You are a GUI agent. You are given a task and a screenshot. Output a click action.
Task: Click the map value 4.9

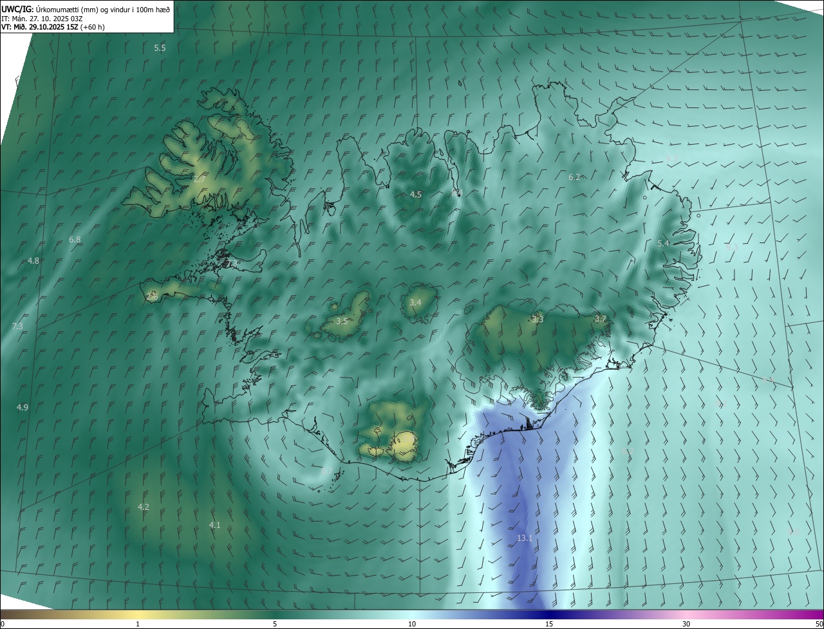coord(23,408)
